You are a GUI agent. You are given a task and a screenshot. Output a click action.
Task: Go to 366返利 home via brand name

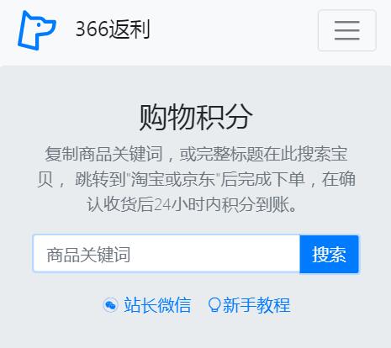click(x=113, y=29)
